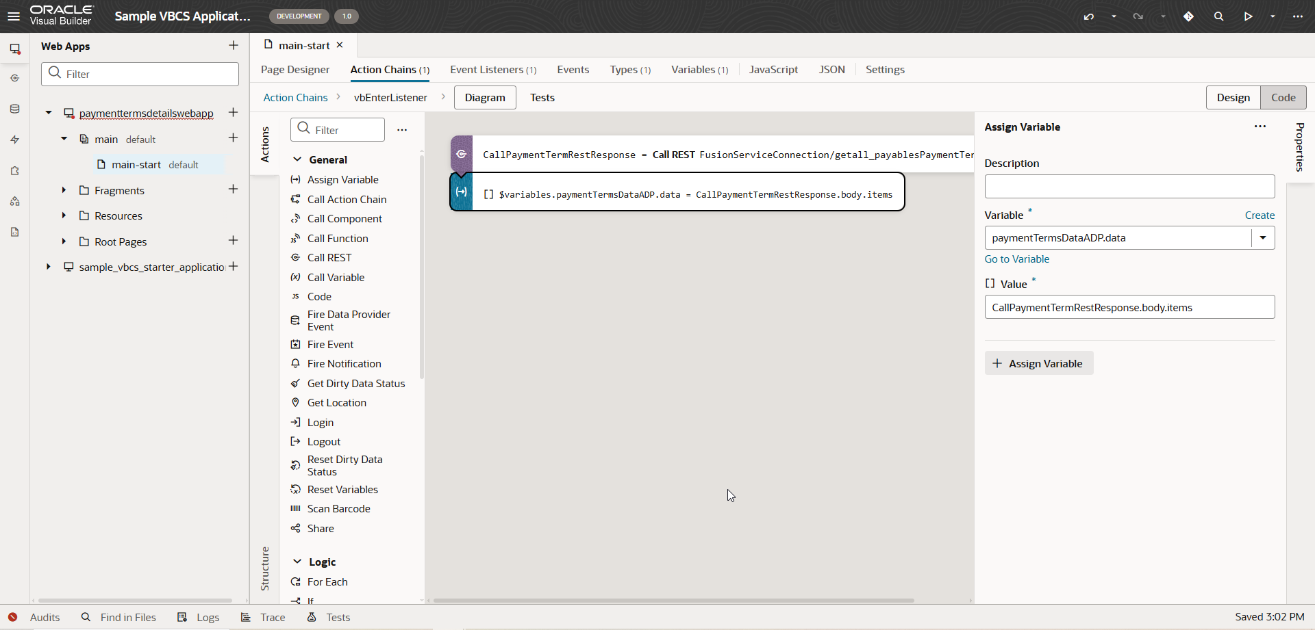Open the Git diamond icon menu
1315x630 pixels.
tap(1188, 16)
